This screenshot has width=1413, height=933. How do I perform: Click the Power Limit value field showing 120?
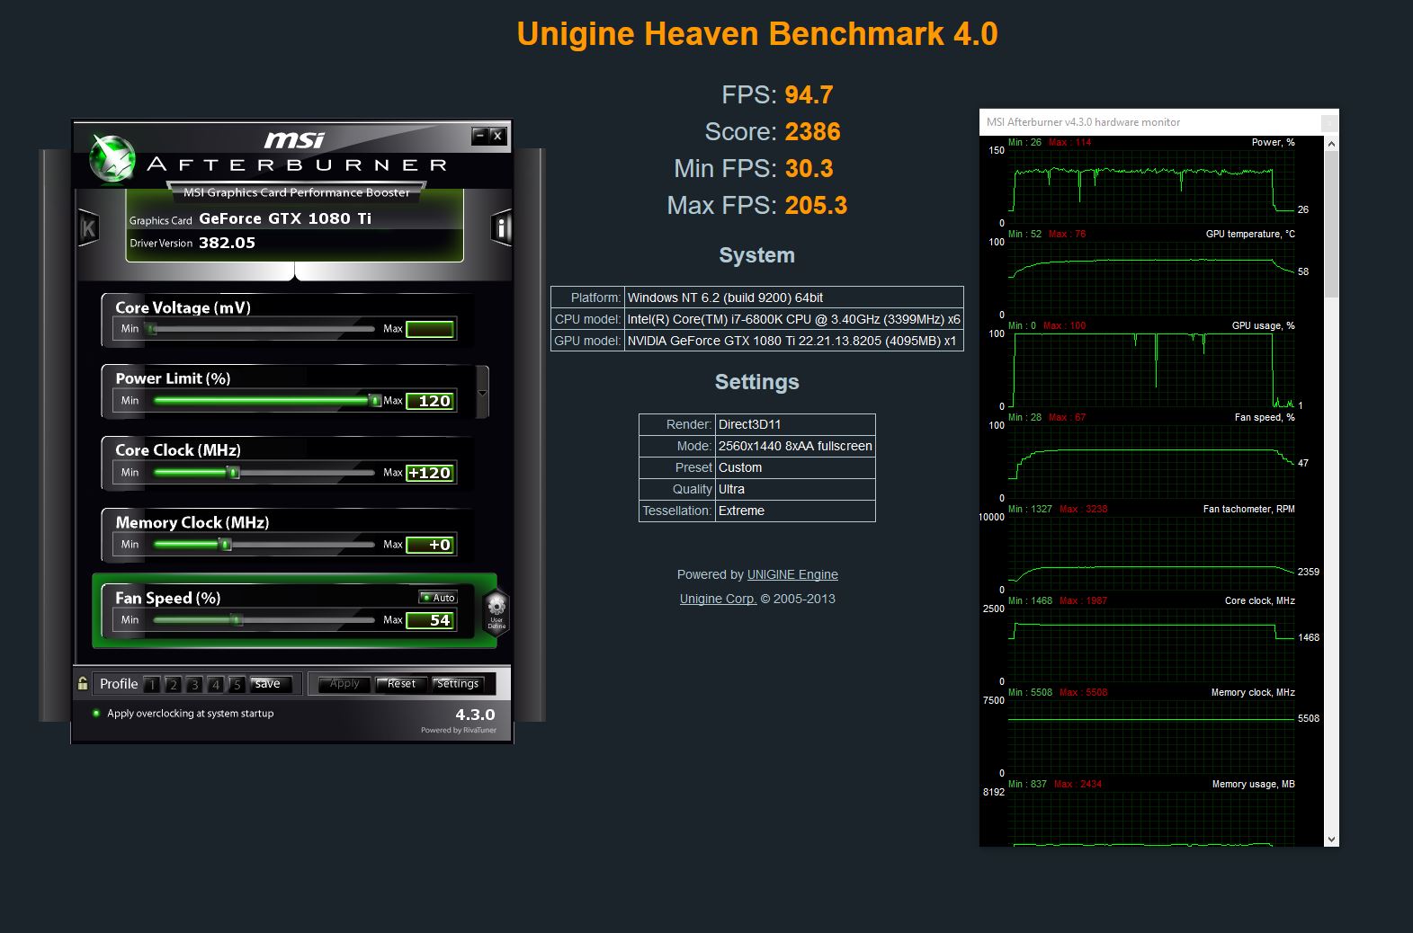(430, 401)
